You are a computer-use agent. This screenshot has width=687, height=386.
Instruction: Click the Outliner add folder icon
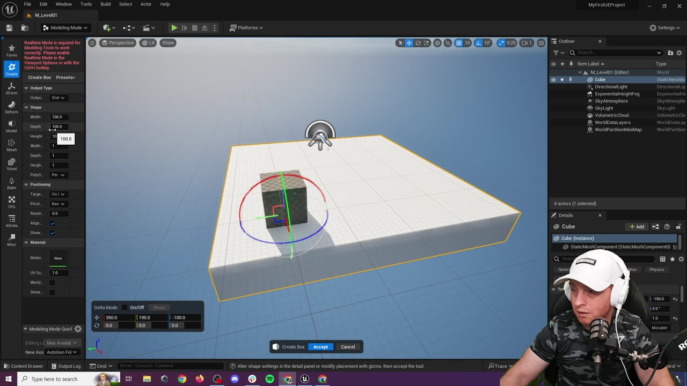click(670, 53)
